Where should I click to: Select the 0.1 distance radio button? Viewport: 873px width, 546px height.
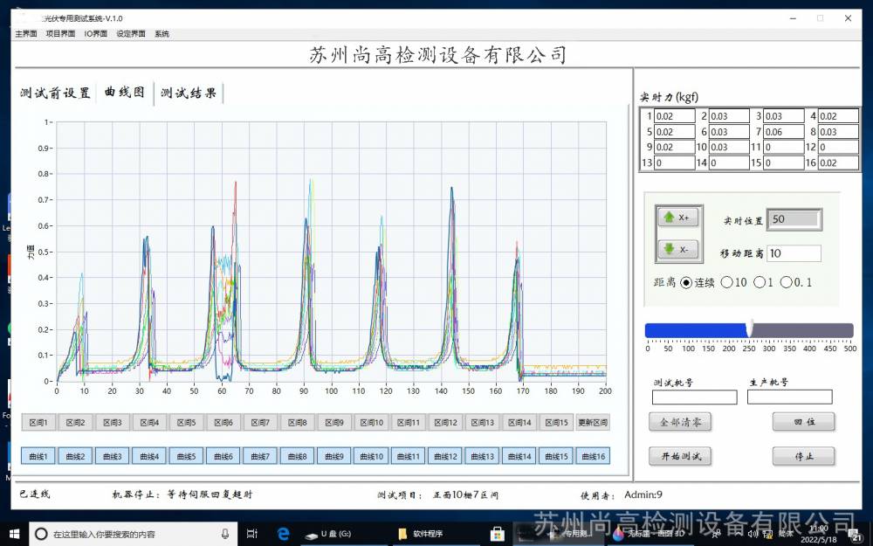[x=787, y=282]
